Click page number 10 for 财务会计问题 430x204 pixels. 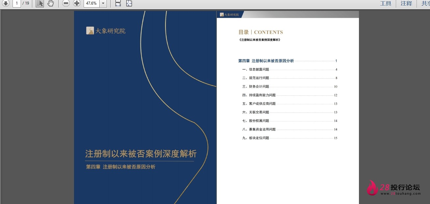(x=336, y=87)
